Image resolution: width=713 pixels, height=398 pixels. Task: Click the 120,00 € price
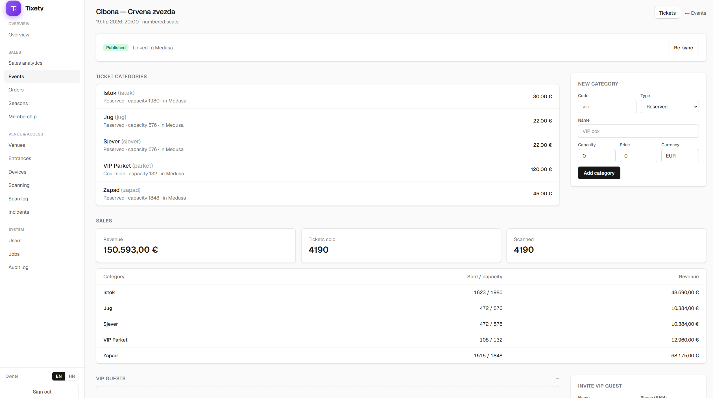(x=541, y=169)
